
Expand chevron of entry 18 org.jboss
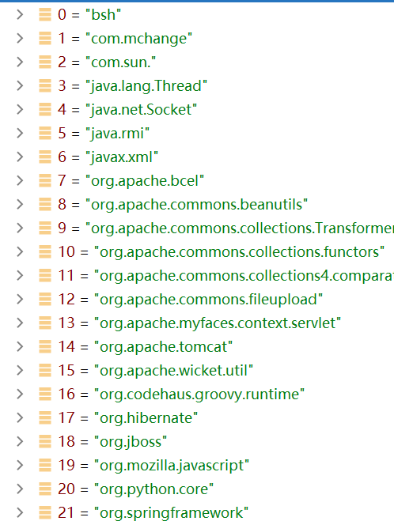click(20, 442)
